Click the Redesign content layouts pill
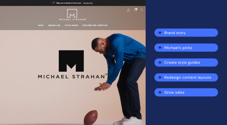This screenshot has height=125, width=227. point(186,77)
